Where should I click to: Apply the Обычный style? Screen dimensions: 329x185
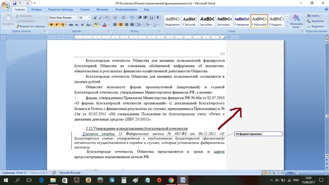(259, 21)
